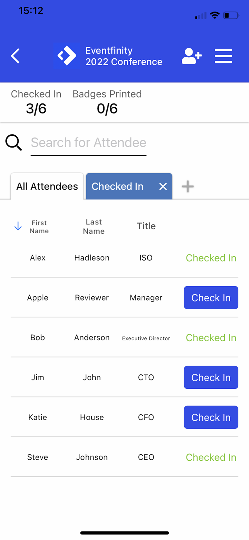Toggle Steve Johnson's Checked In status
Screen dimensions: 249x540
[x=211, y=457]
